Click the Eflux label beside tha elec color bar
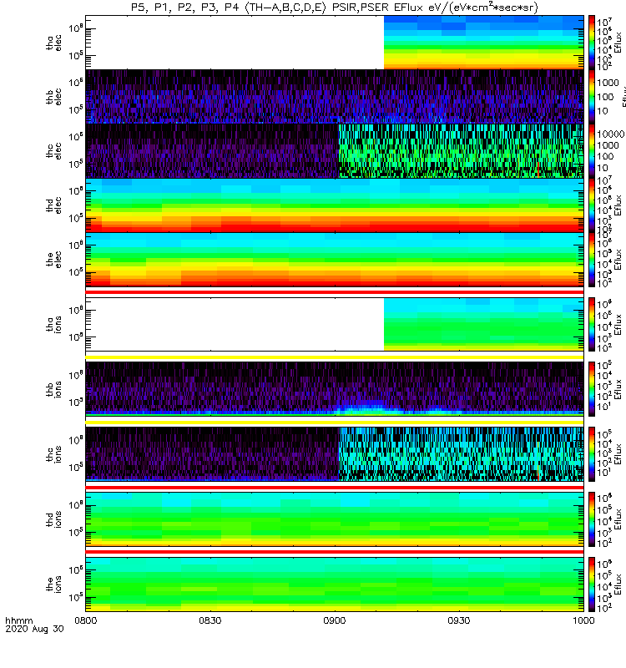Viewport: 626px width, 668px height. pyautogui.click(x=618, y=43)
